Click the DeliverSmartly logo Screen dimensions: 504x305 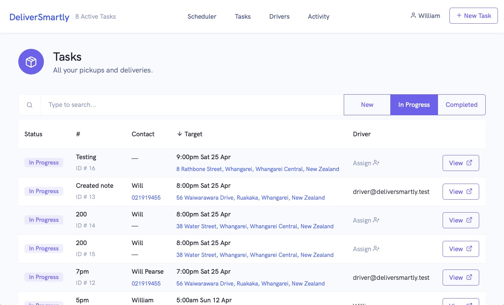pos(39,17)
